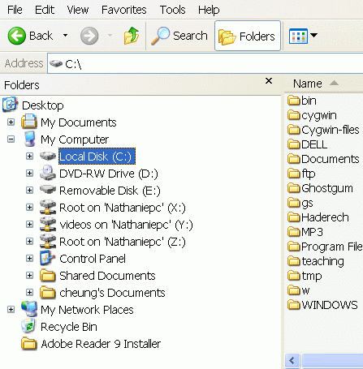Image resolution: width=363 pixels, height=369 pixels.
Task: Select the Desktop icon in tree
Action: (x=11, y=105)
